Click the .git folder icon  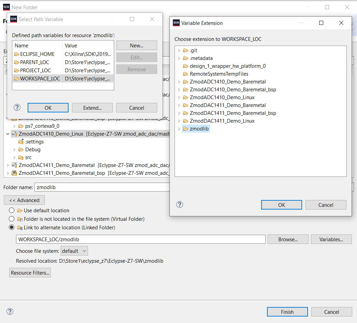[186, 50]
